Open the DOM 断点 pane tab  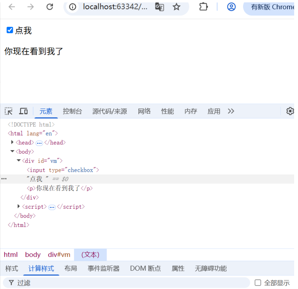point(145,269)
